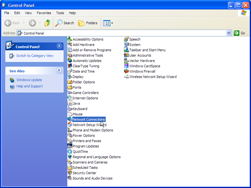Click Switch to Category View link
Image resolution: width=251 pixels, height=188 pixels.
tap(35, 56)
